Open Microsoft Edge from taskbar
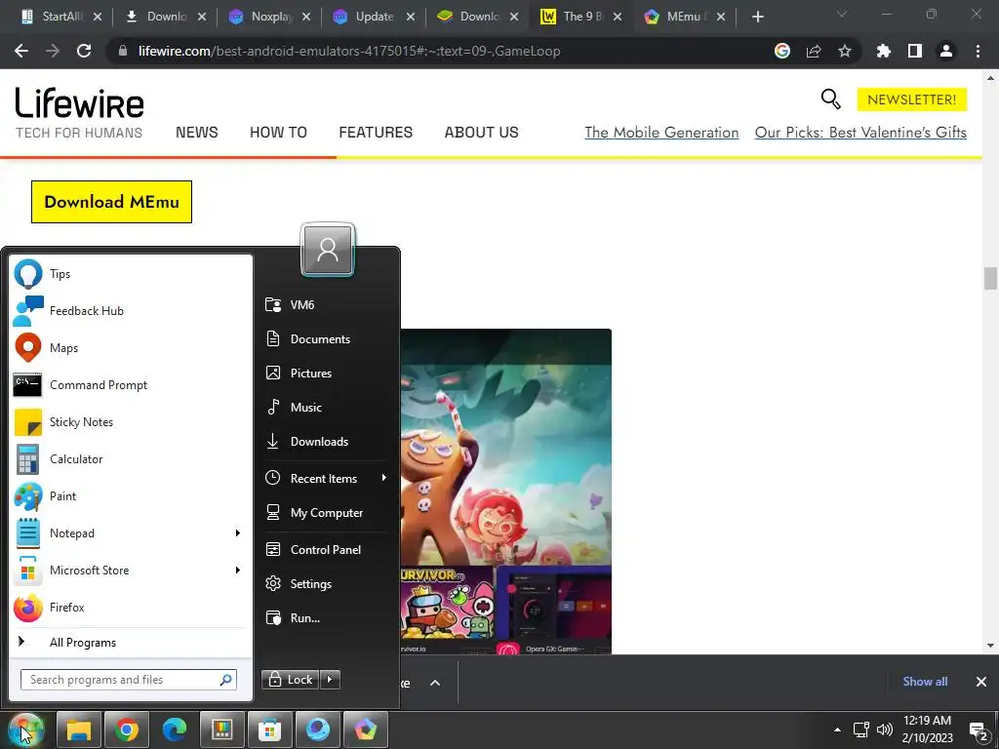The width and height of the screenshot is (999, 749). [174, 729]
